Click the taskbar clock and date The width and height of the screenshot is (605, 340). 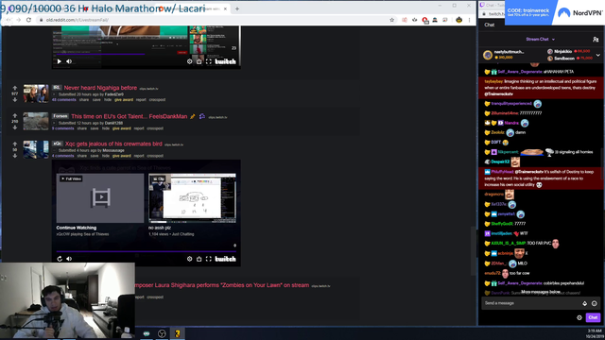[x=595, y=333]
